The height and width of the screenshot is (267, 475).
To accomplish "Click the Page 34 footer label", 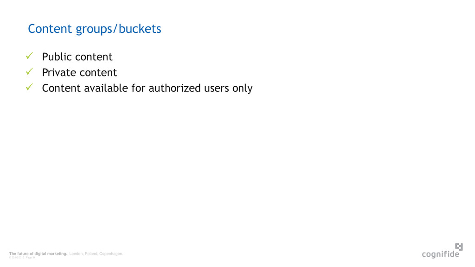I will coord(31,258).
